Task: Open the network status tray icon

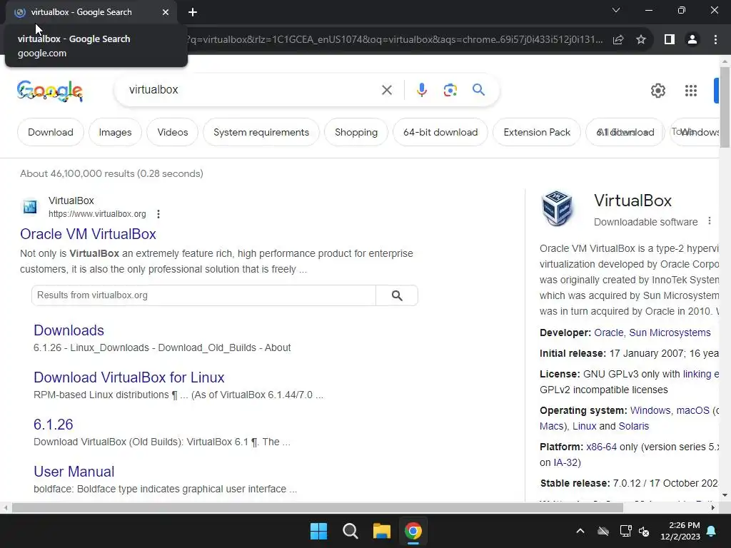Action: (x=625, y=531)
